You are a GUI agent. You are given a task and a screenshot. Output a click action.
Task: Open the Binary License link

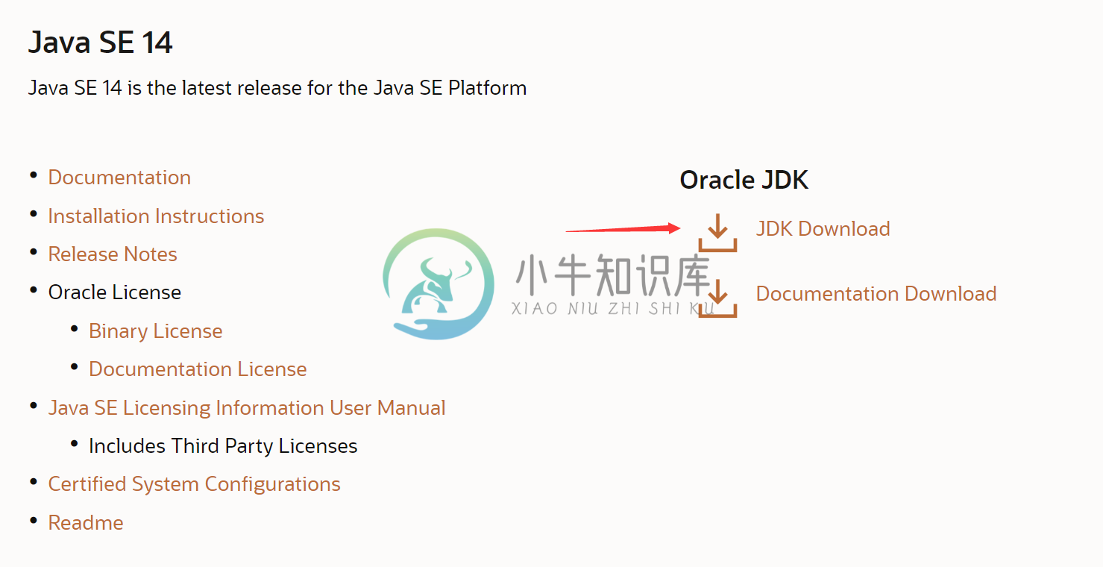156,331
